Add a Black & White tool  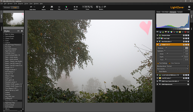coord(177,32)
